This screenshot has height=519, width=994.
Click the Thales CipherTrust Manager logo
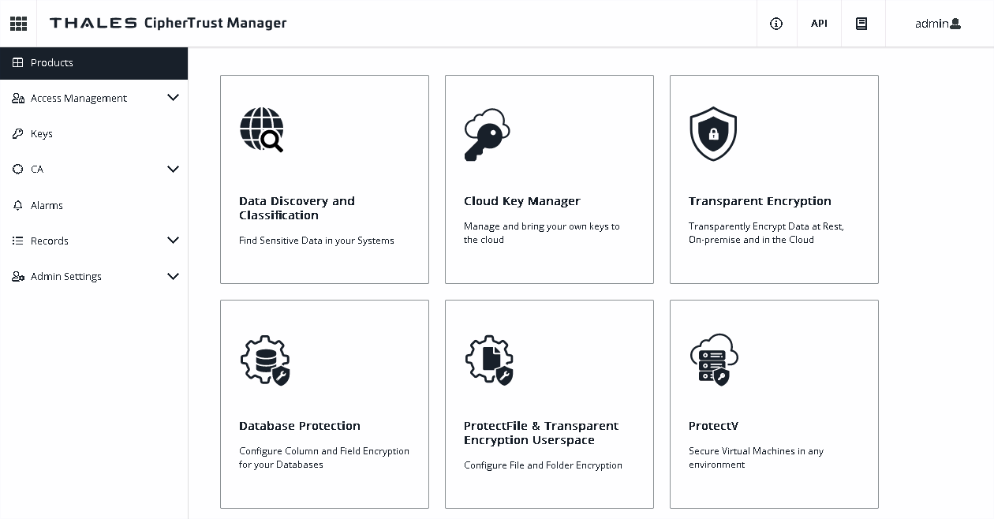pos(167,23)
